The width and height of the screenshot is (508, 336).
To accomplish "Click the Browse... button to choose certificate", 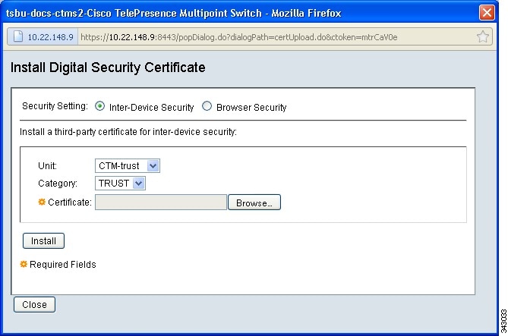I will 254,203.
